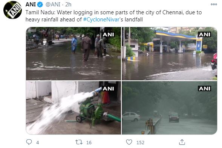Image resolution: width=222 pixels, height=148 pixels.
Task: Click the ANI display name
Action: (x=31, y=5)
